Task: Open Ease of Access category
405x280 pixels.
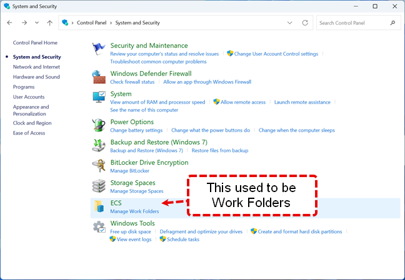Action: pos(29,133)
